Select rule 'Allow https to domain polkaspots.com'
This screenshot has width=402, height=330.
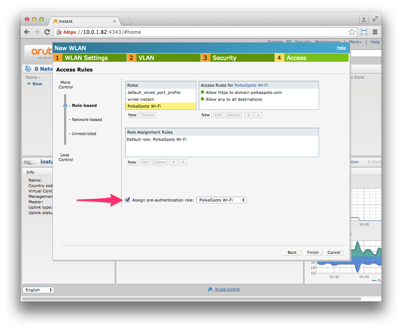[259, 92]
